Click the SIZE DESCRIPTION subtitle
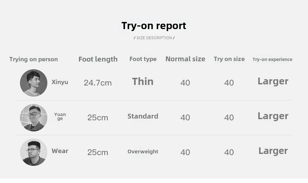Image resolution: width=308 pixels, height=183 pixels. [154, 38]
